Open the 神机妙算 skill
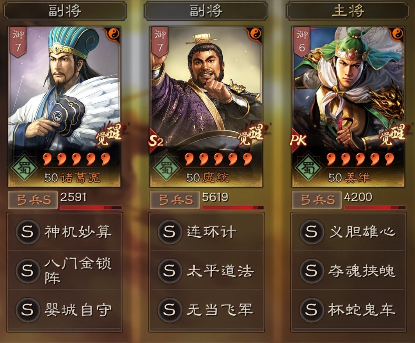 tap(65, 231)
